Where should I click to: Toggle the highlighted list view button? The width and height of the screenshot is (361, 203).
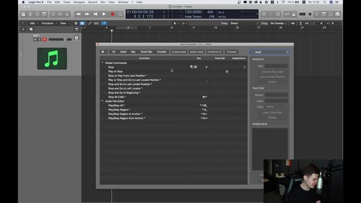point(82,24)
